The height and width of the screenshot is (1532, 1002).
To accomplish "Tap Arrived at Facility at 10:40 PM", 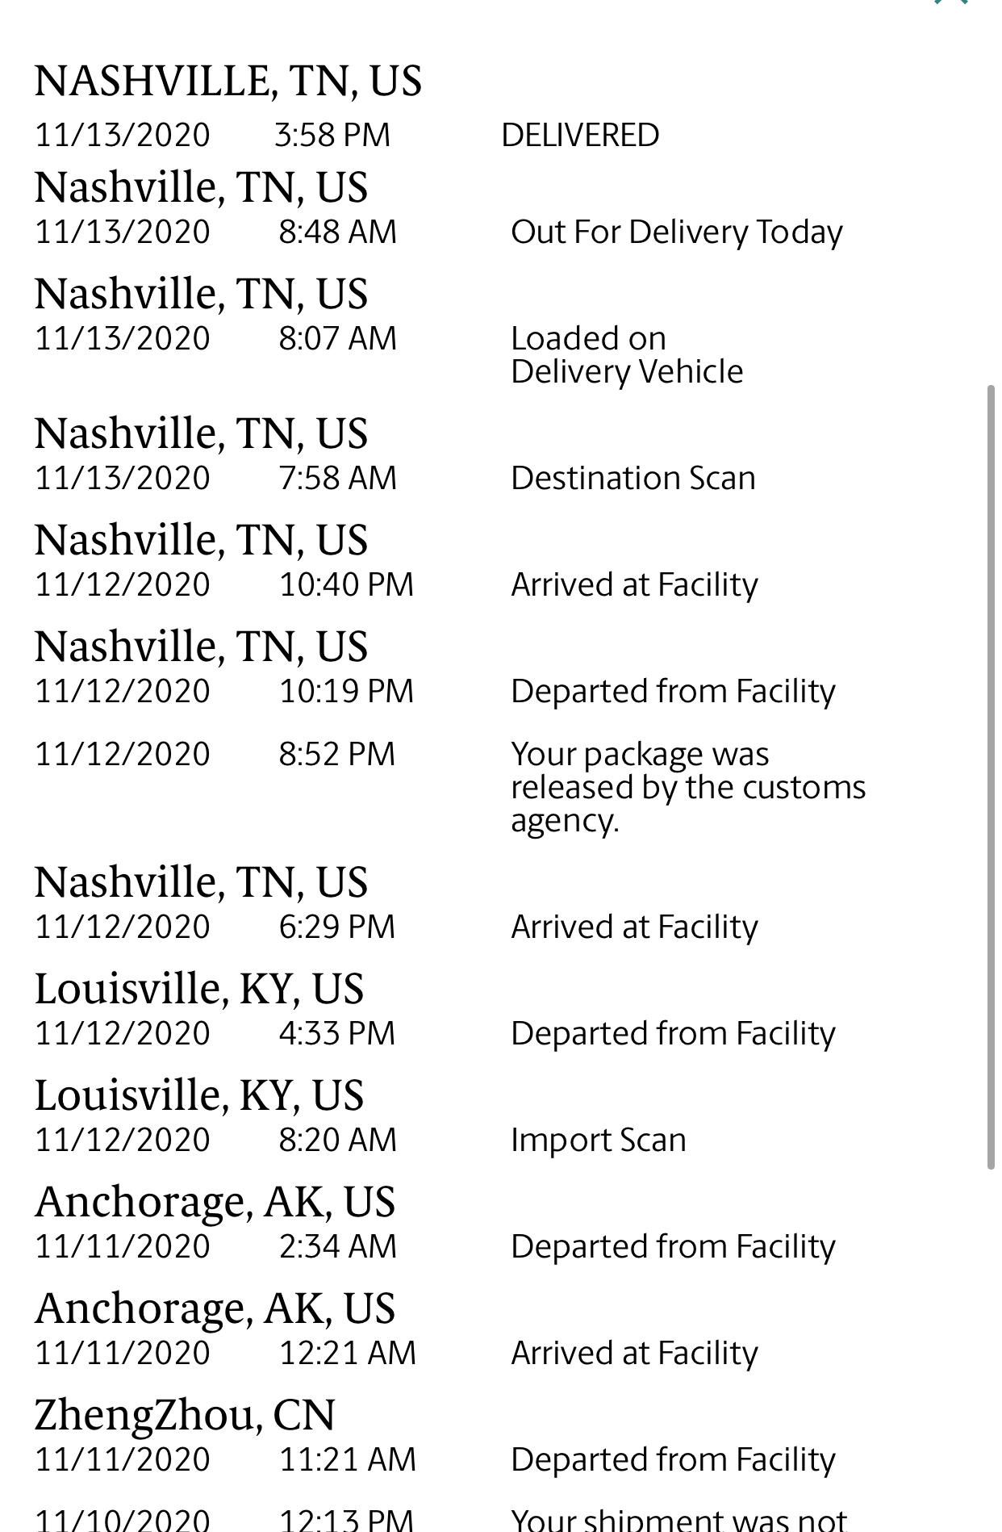I will click(635, 585).
